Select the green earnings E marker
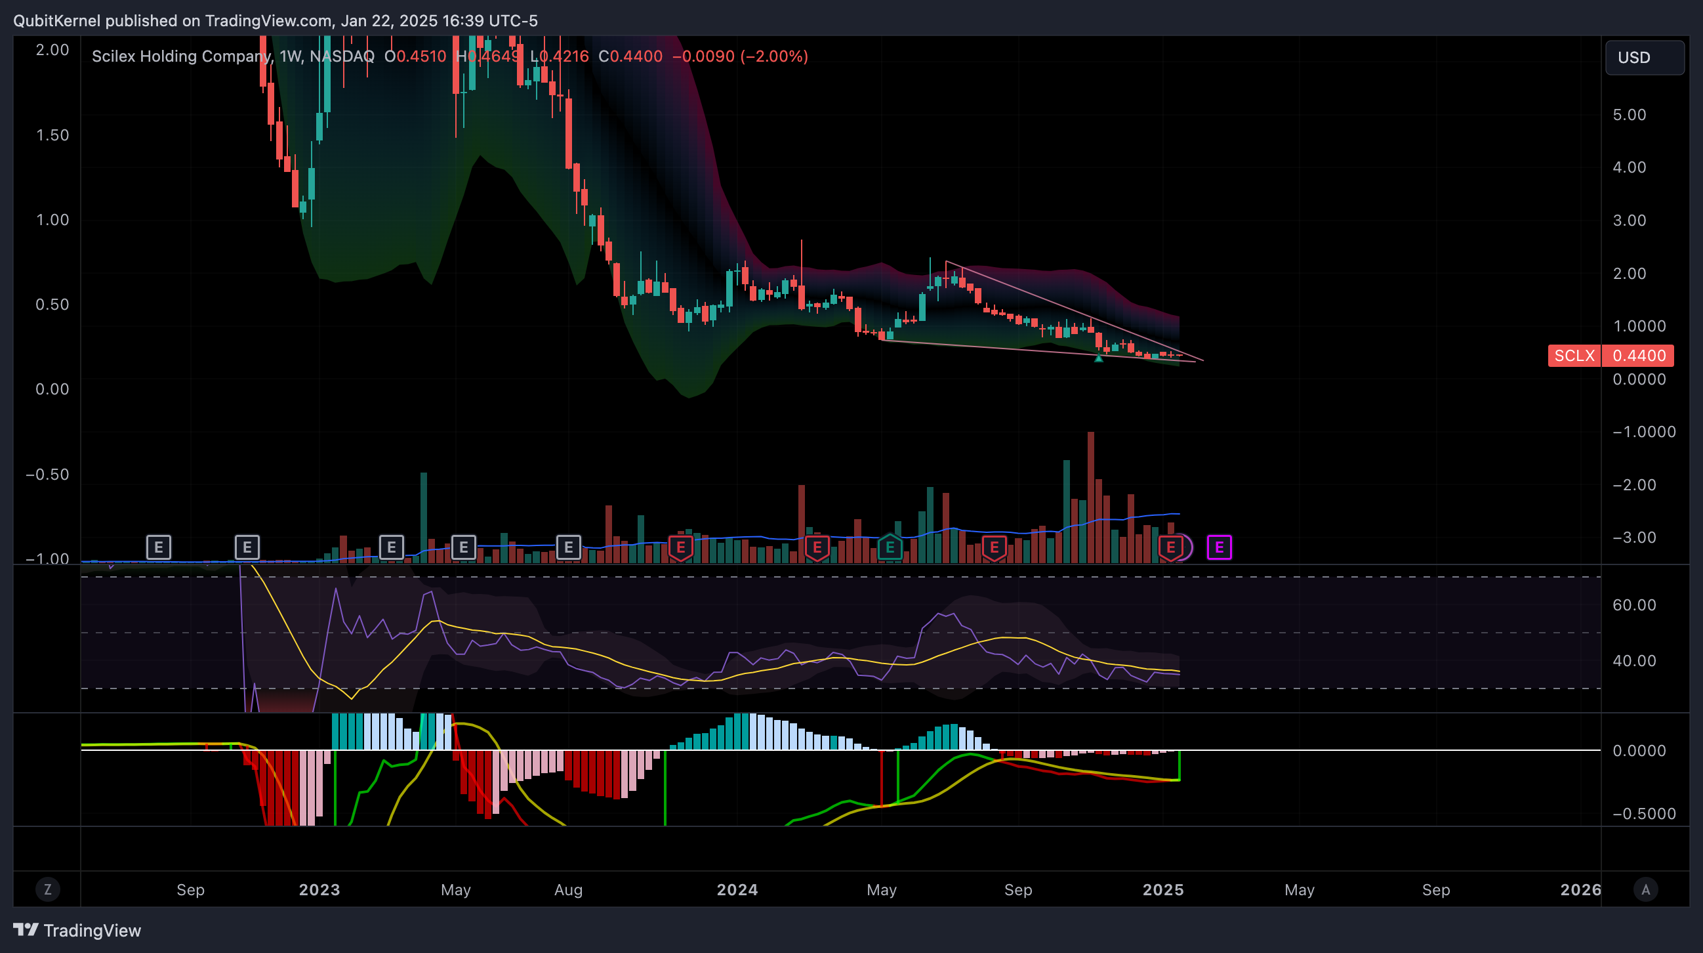The width and height of the screenshot is (1703, 953). point(890,547)
